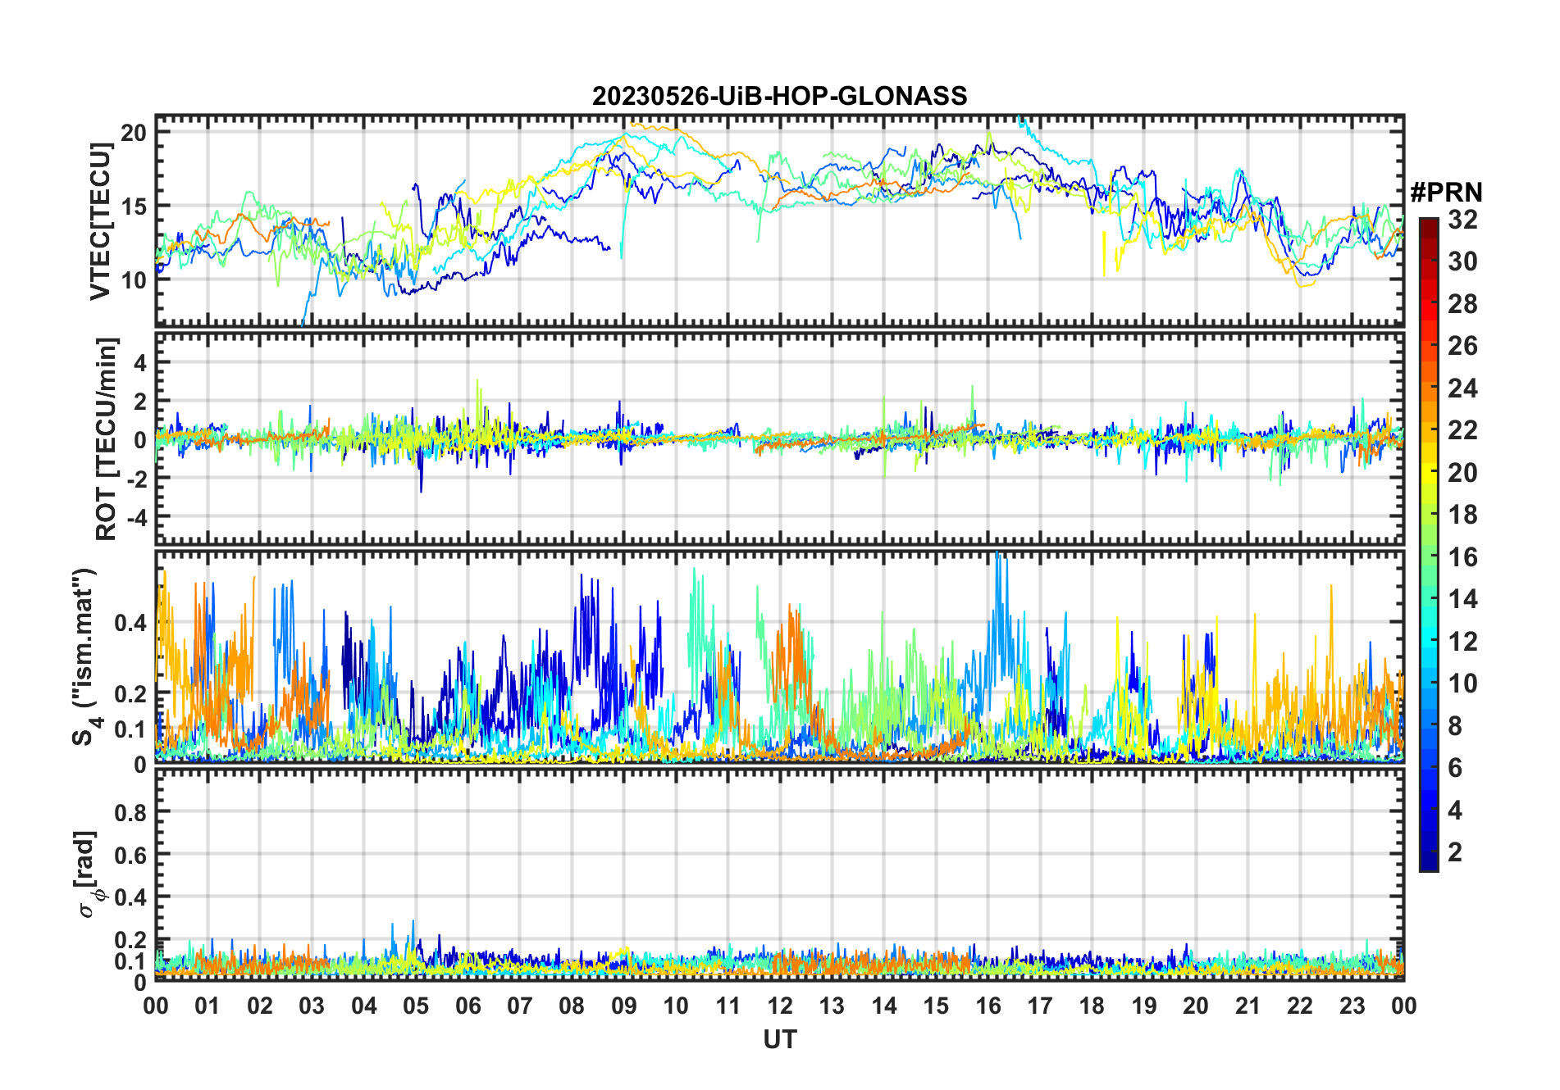Click colorbar tick label 28

tap(1462, 303)
